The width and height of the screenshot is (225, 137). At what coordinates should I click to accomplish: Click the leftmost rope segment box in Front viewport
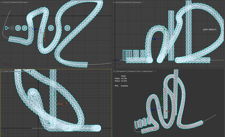click(x=124, y=55)
